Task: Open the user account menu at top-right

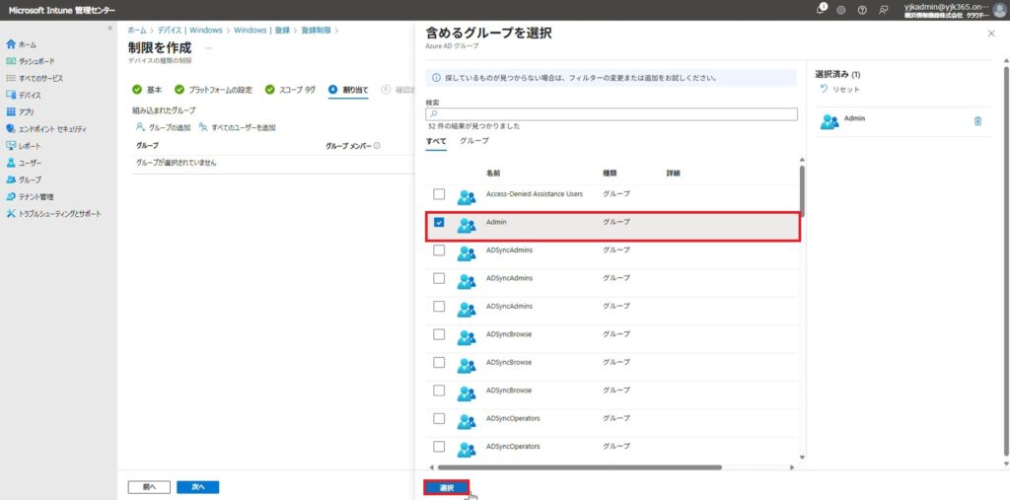Action: 999,10
